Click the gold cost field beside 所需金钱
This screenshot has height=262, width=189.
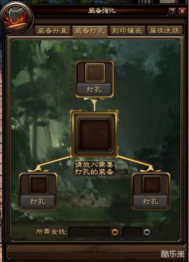(x=89, y=232)
